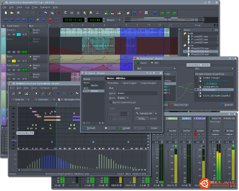Open the Transport menu in main menu bar
This screenshot has height=191, width=239.
45,7
